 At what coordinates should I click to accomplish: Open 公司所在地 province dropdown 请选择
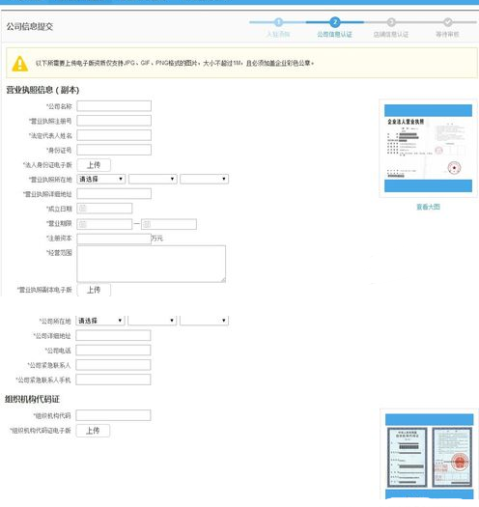coord(100,321)
